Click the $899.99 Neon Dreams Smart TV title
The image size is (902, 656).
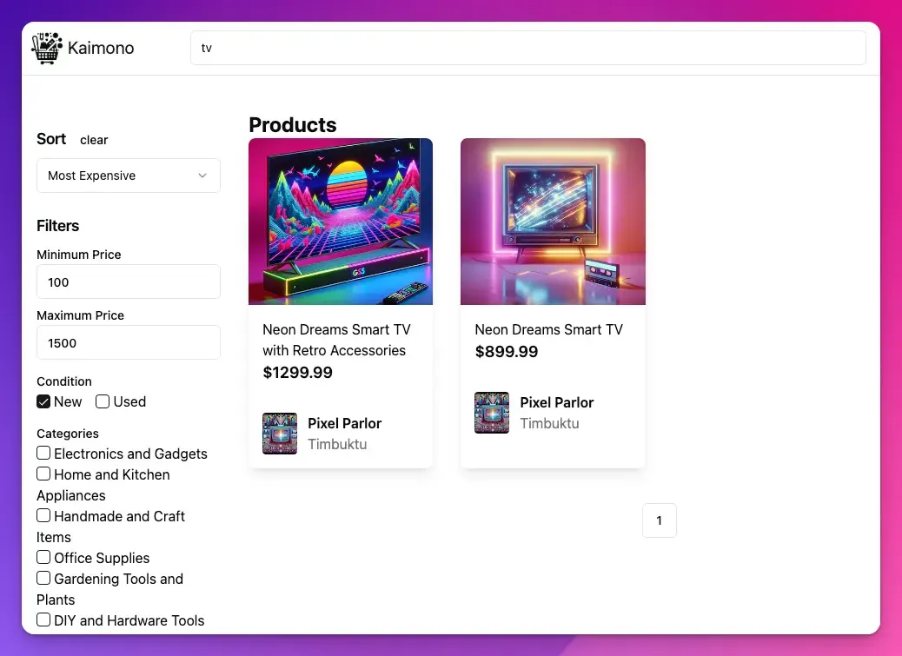click(x=548, y=330)
